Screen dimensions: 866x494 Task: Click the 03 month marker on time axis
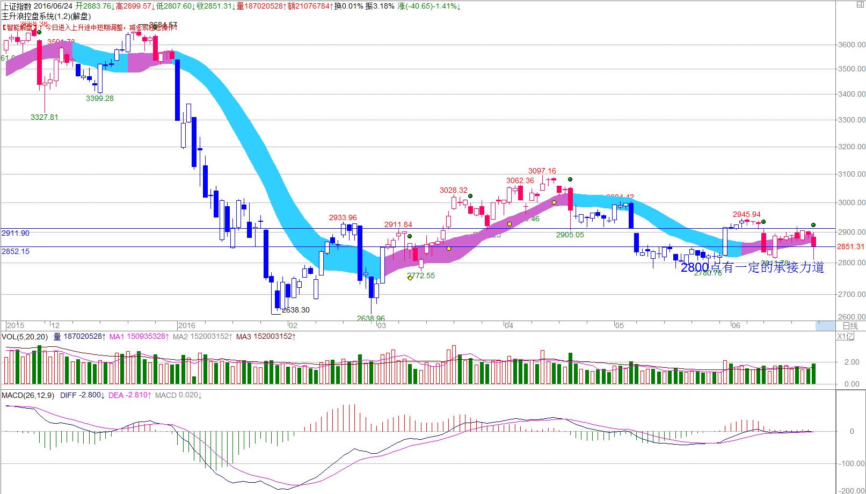pos(381,325)
